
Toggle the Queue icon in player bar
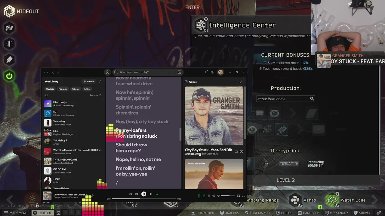[209, 196]
